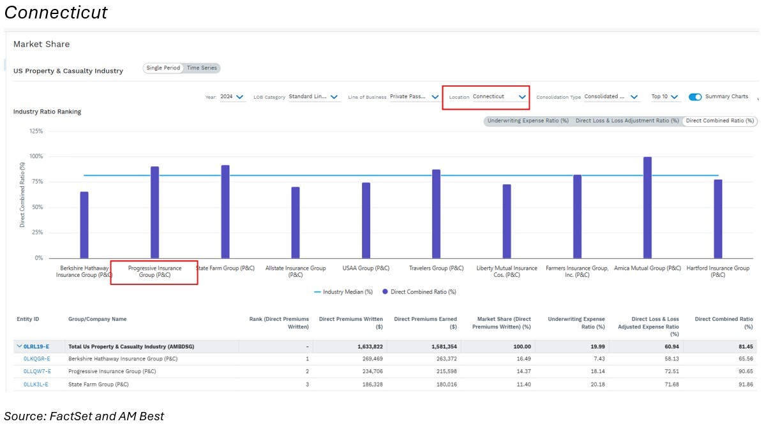The height and width of the screenshot is (426, 766).
Task: Switch to the Time Series view option
Action: click(202, 68)
